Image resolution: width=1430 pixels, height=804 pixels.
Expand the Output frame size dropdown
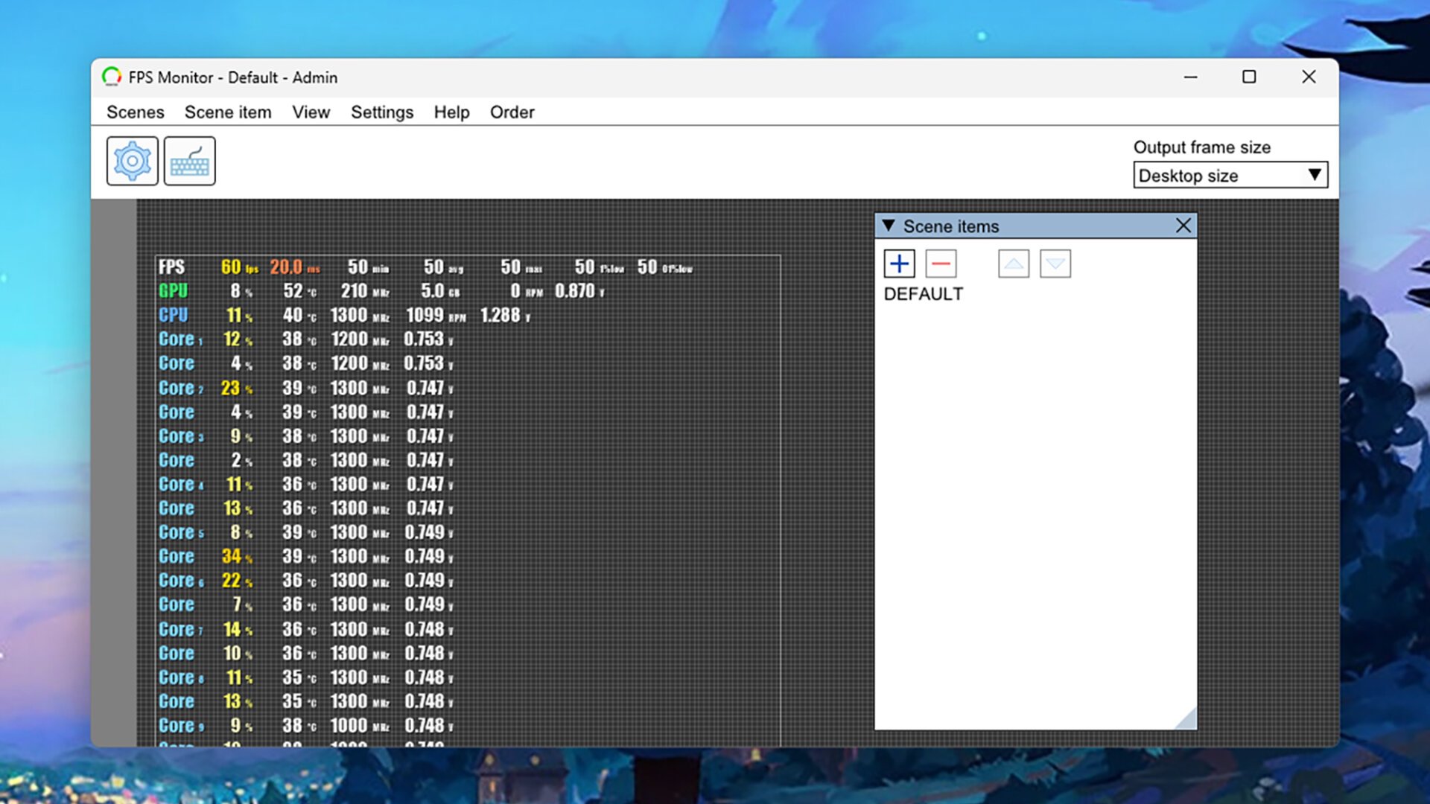[1313, 176]
